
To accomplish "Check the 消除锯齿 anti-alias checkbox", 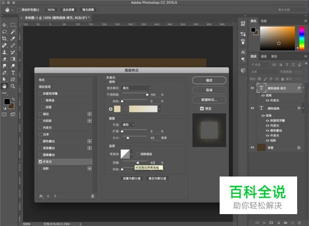I will (138, 154).
